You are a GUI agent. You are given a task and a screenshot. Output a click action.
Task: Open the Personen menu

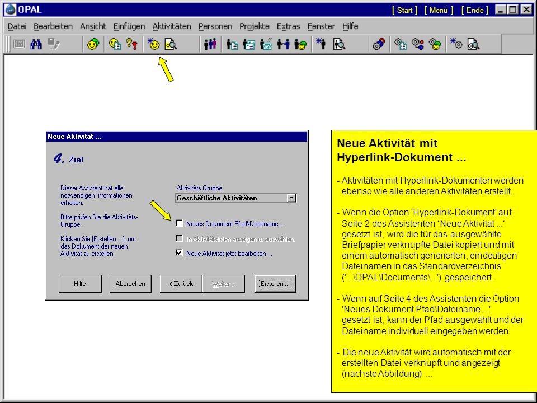(215, 26)
